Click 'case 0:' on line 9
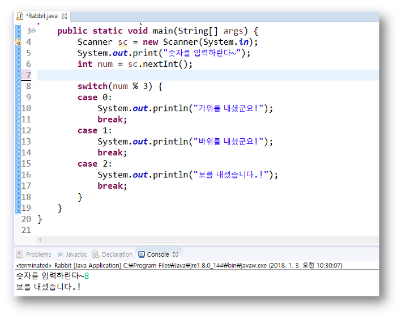 (x=95, y=97)
